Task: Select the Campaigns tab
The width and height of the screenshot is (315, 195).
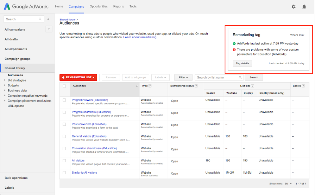Action: 76,7
